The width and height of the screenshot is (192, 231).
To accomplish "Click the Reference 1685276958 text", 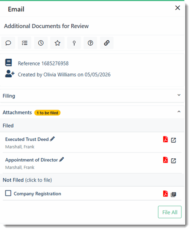I will [43, 63].
